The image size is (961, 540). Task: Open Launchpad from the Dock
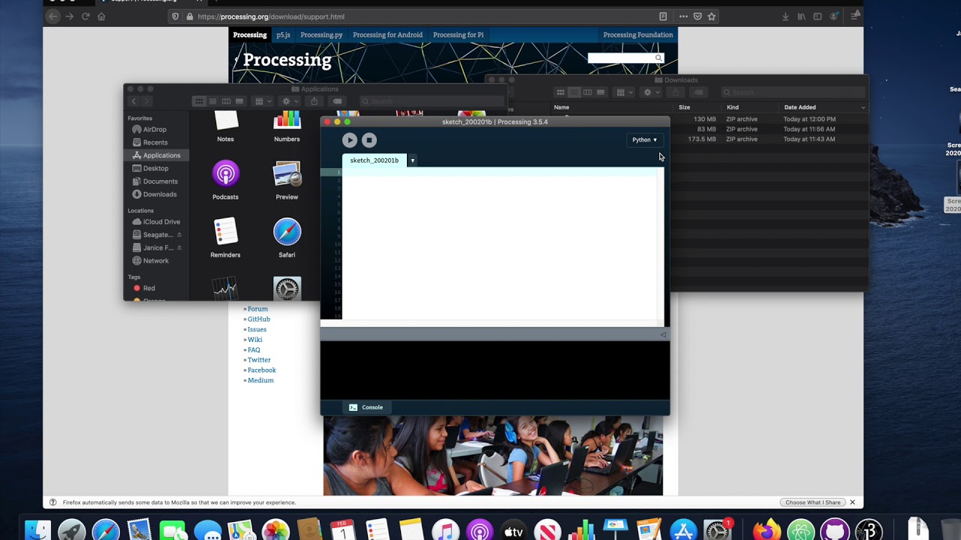coord(72,530)
